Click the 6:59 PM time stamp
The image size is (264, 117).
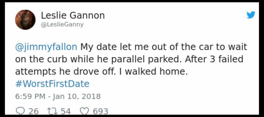coord(31,96)
